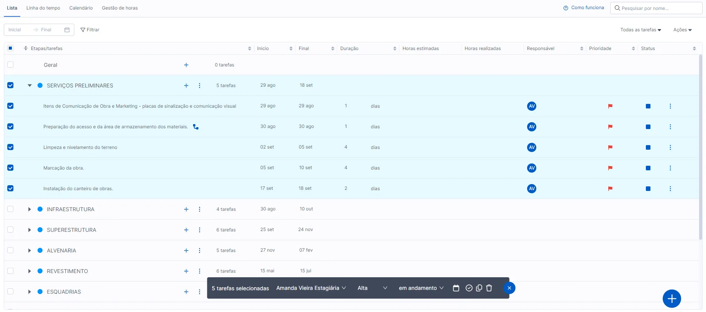Expand the ALVENARIA stage
Image resolution: width=706 pixels, height=312 pixels.
pyautogui.click(x=29, y=251)
